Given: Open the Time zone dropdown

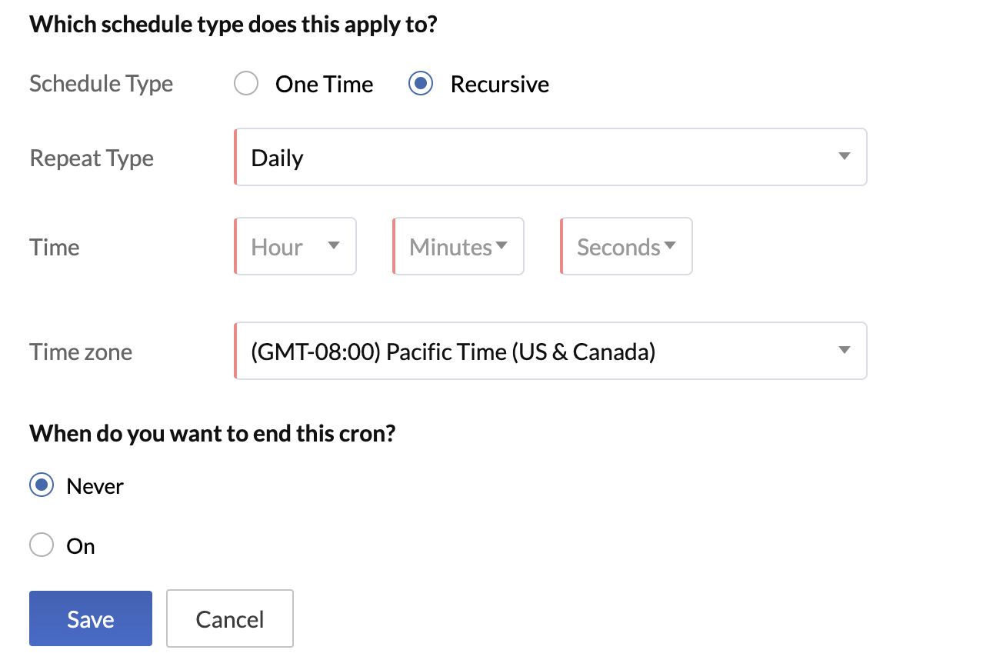Looking at the screenshot, I should [x=550, y=351].
